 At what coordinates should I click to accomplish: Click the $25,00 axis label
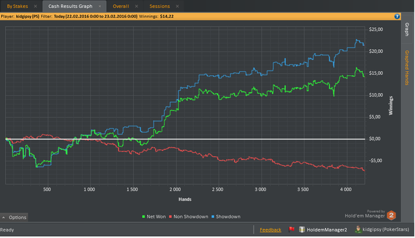click(x=376, y=30)
